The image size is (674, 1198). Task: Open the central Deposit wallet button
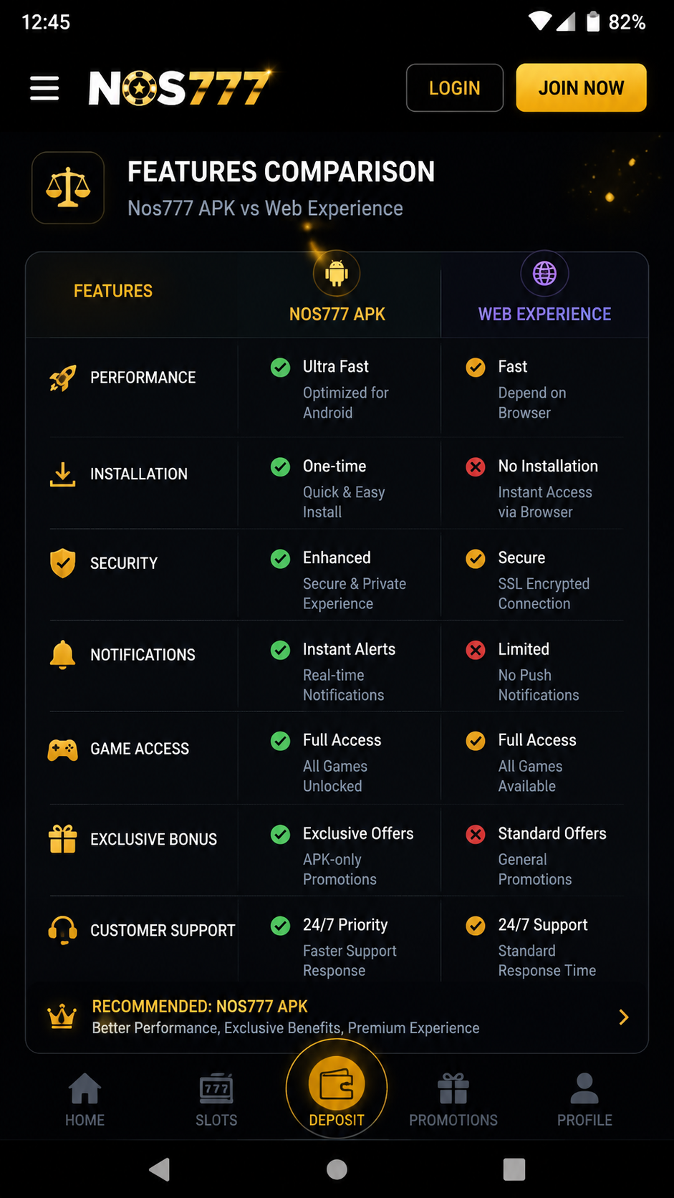tap(337, 1088)
